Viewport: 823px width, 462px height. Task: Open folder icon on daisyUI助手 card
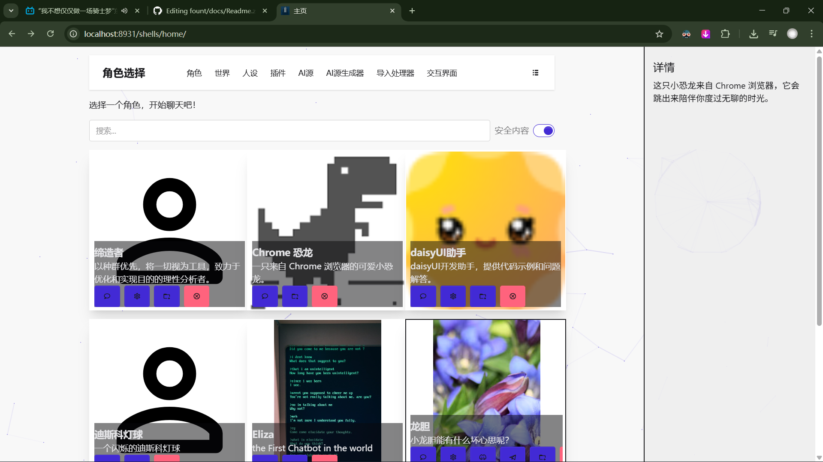(x=482, y=296)
